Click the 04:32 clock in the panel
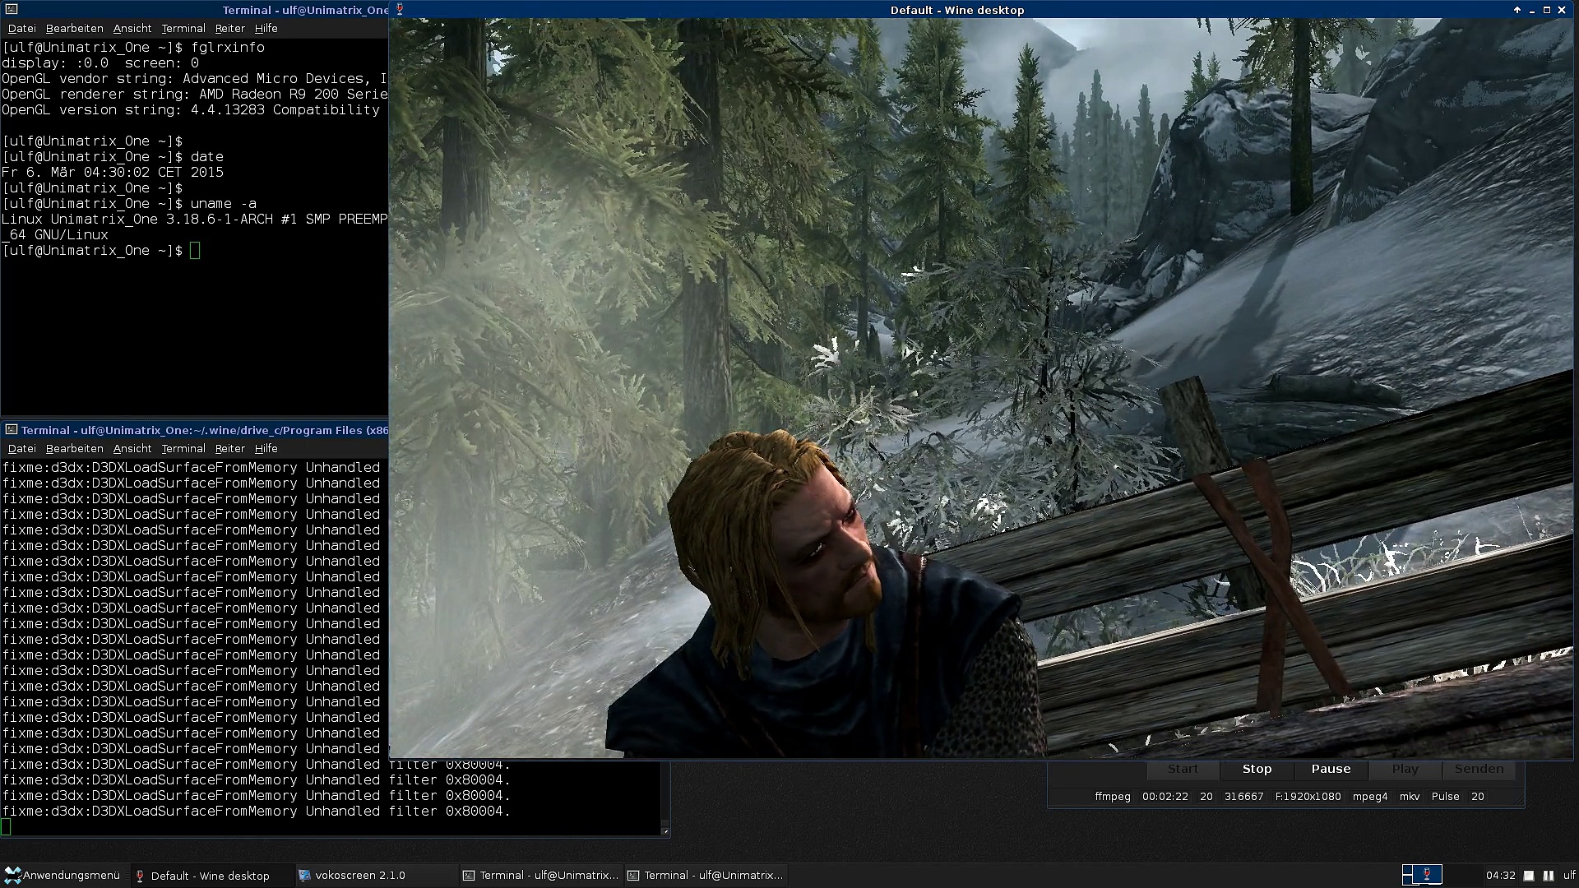The width and height of the screenshot is (1579, 888). 1500,876
